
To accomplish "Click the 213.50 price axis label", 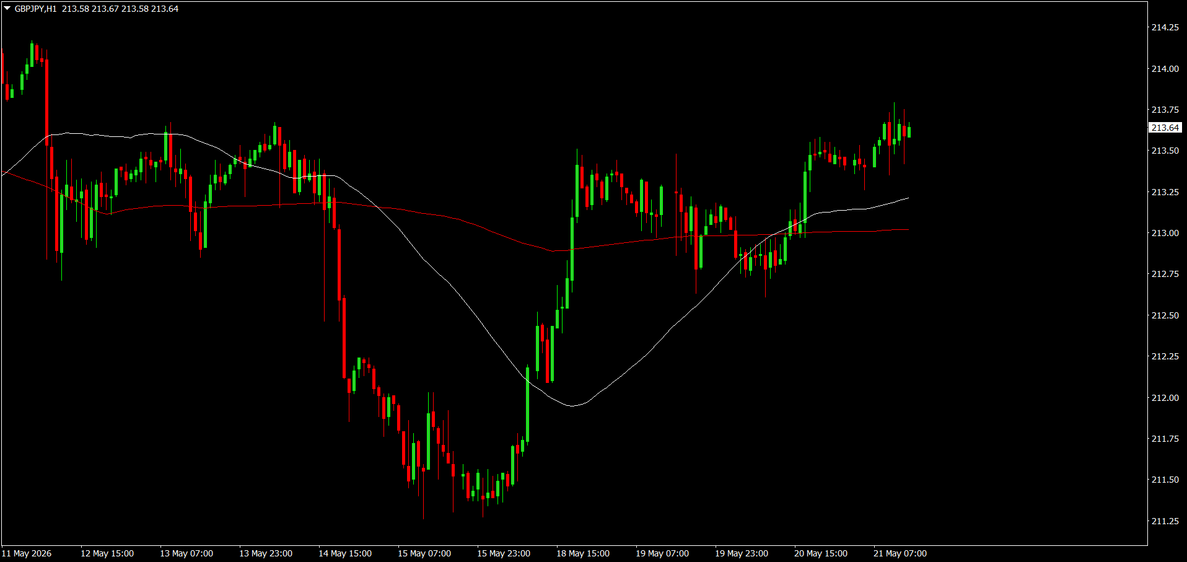I will point(1165,151).
